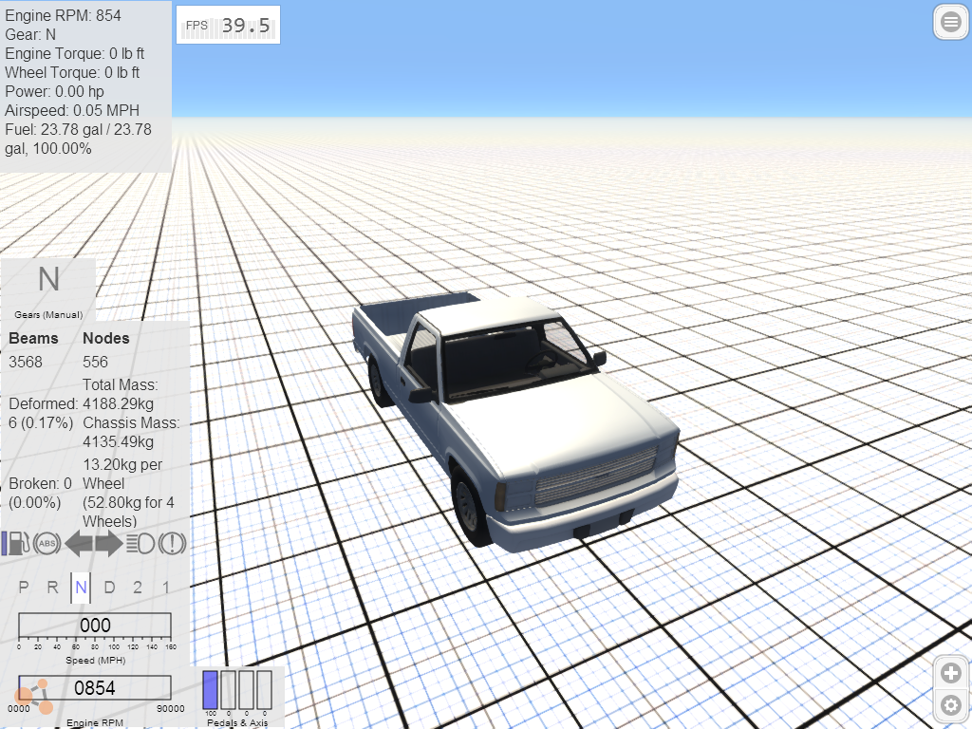The height and width of the screenshot is (729, 972).
Task: Select gear D on shifter display
Action: (109, 587)
